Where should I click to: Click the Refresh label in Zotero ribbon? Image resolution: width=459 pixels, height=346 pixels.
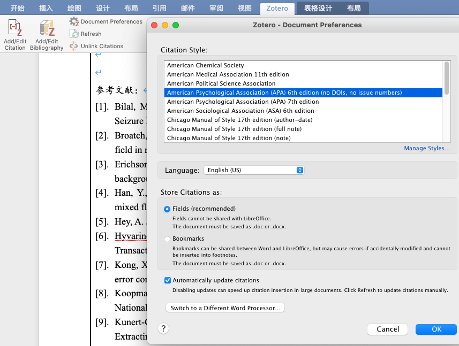[91, 34]
